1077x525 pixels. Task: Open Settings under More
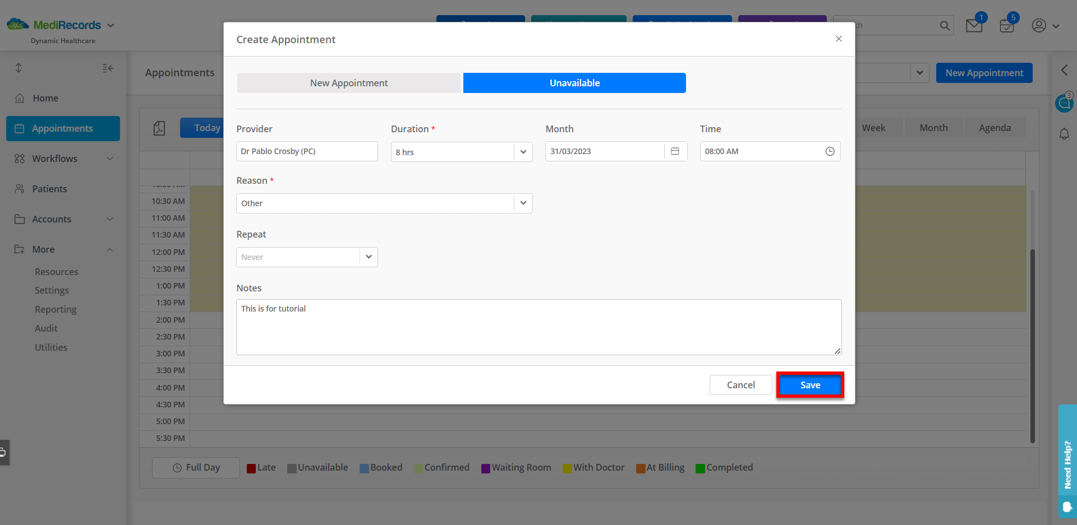pyautogui.click(x=52, y=290)
